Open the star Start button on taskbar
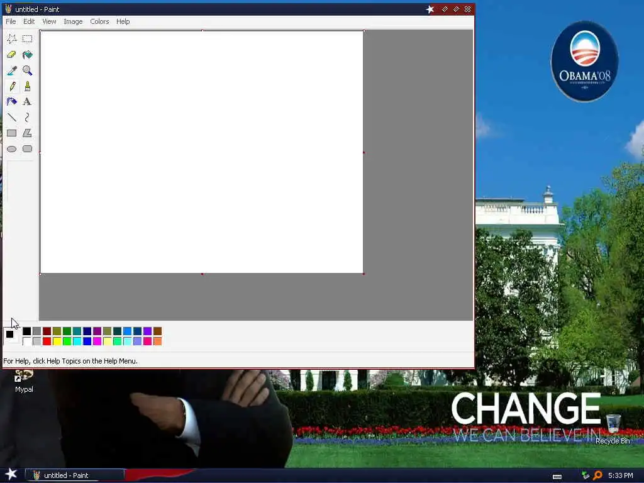 (11, 474)
